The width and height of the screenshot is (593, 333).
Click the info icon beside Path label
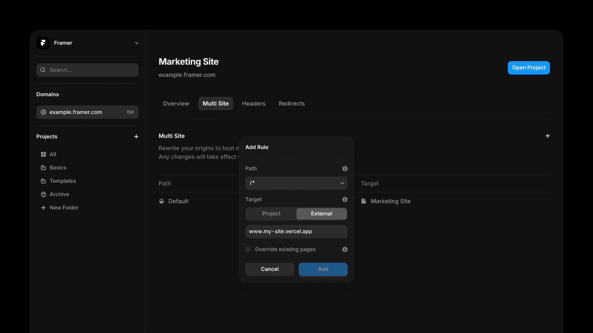click(x=345, y=169)
